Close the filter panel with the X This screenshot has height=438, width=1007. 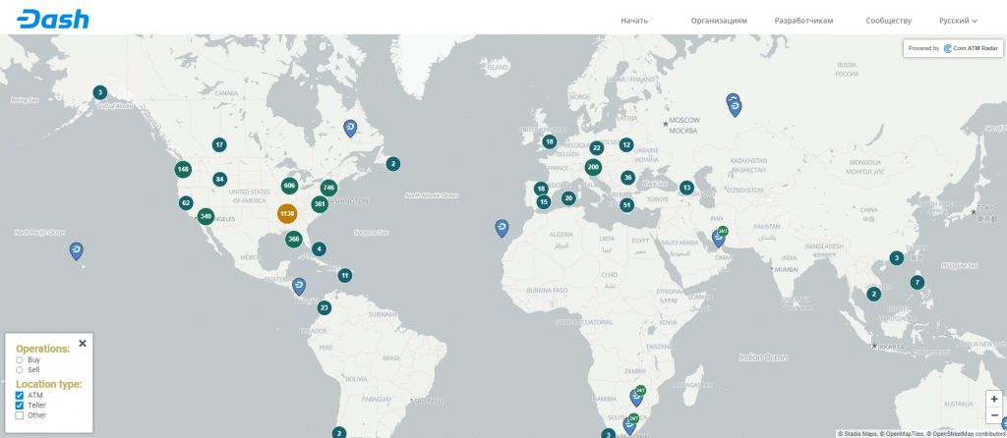pos(83,343)
